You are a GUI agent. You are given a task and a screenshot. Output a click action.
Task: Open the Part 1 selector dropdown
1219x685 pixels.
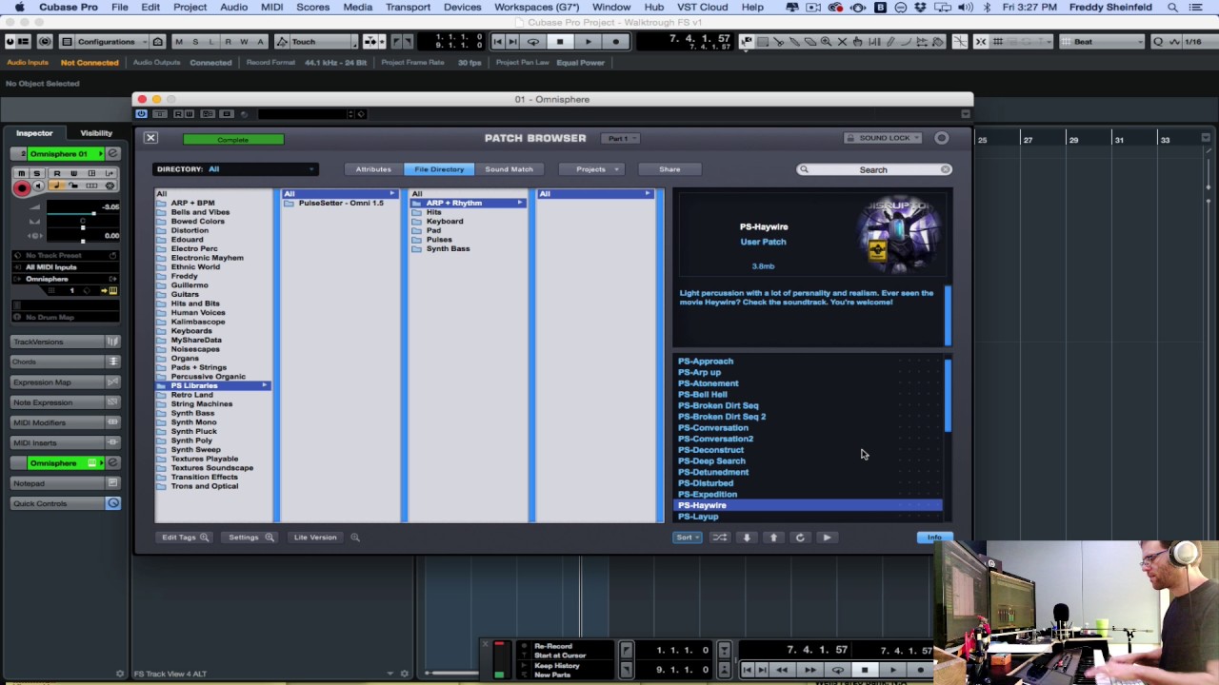(x=621, y=139)
